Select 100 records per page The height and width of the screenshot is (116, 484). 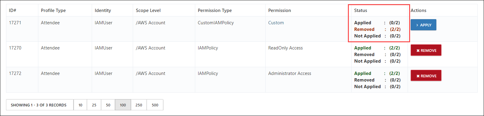click(x=123, y=105)
